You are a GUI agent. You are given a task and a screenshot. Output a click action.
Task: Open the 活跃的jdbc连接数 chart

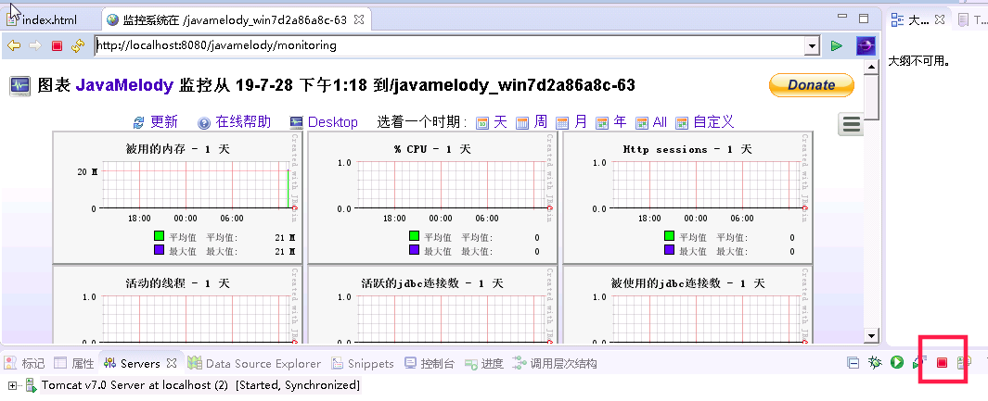coord(432,305)
